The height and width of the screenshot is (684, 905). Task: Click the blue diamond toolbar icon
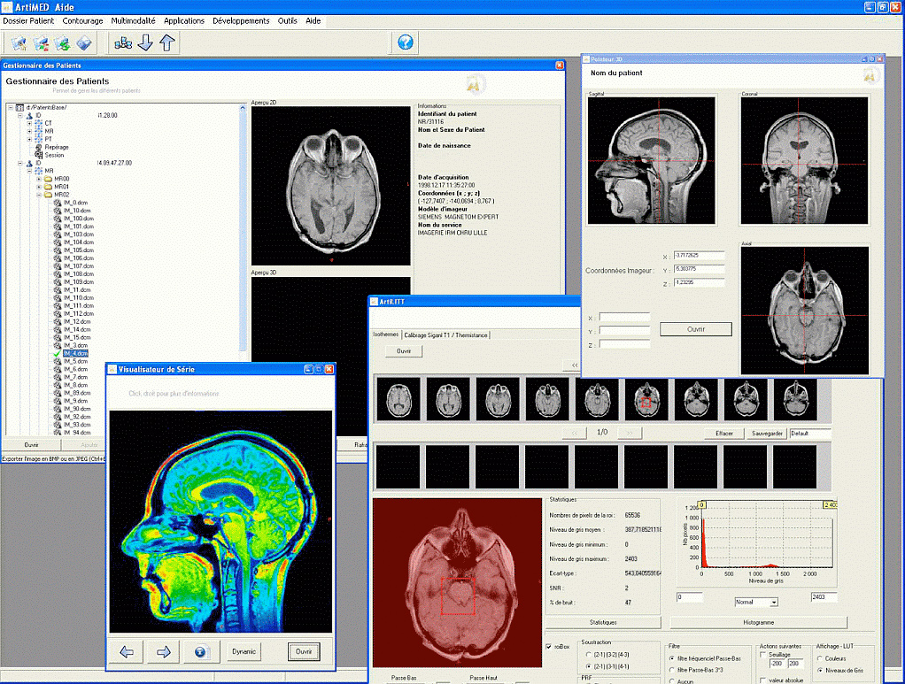84,42
